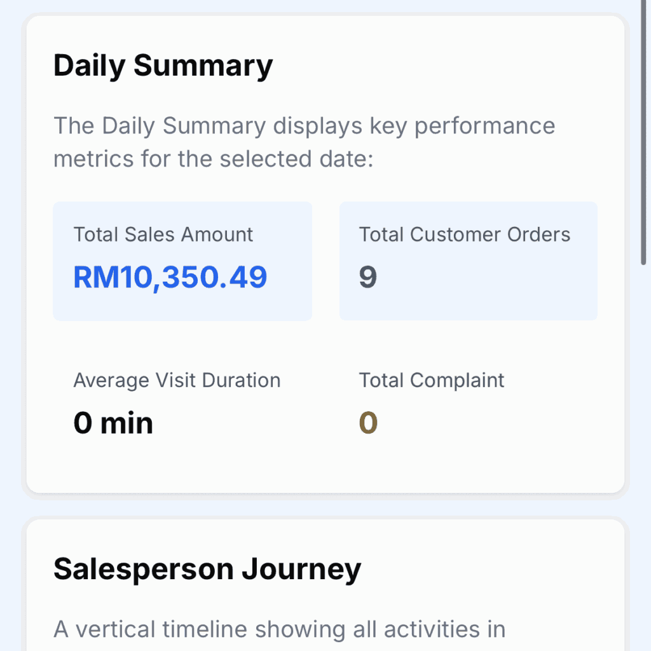The height and width of the screenshot is (651, 651).
Task: Select the 0 min duration value
Action: (x=113, y=423)
